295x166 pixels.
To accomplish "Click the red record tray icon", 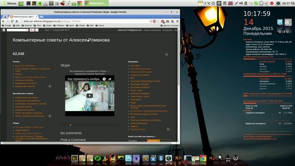I will coord(272,3).
